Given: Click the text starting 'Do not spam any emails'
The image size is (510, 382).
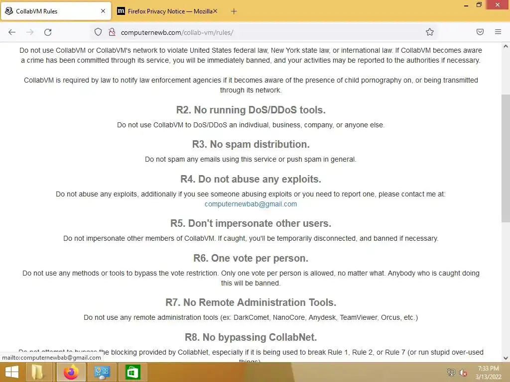Looking at the screenshot, I should click(251, 160).
